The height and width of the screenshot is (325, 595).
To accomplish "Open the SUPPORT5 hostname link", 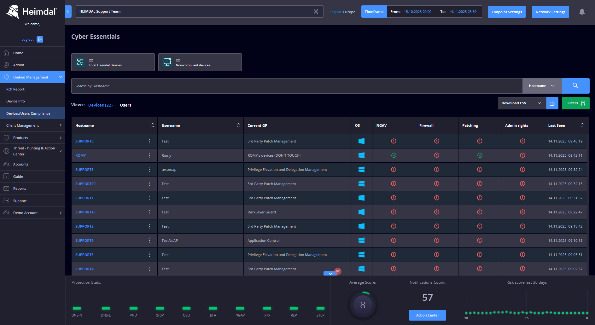I will point(85,255).
